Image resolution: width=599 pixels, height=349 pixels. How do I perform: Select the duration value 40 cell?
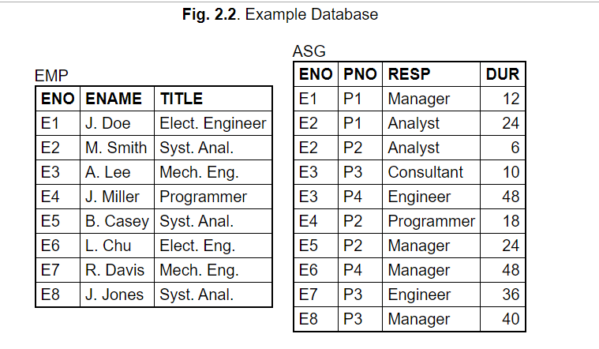coord(503,319)
